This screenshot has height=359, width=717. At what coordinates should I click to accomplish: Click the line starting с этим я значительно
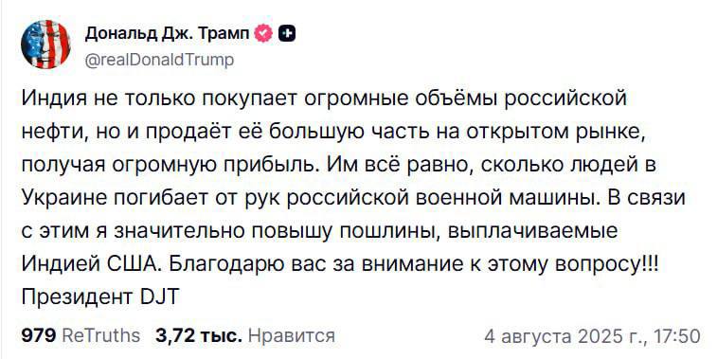pos(319,232)
